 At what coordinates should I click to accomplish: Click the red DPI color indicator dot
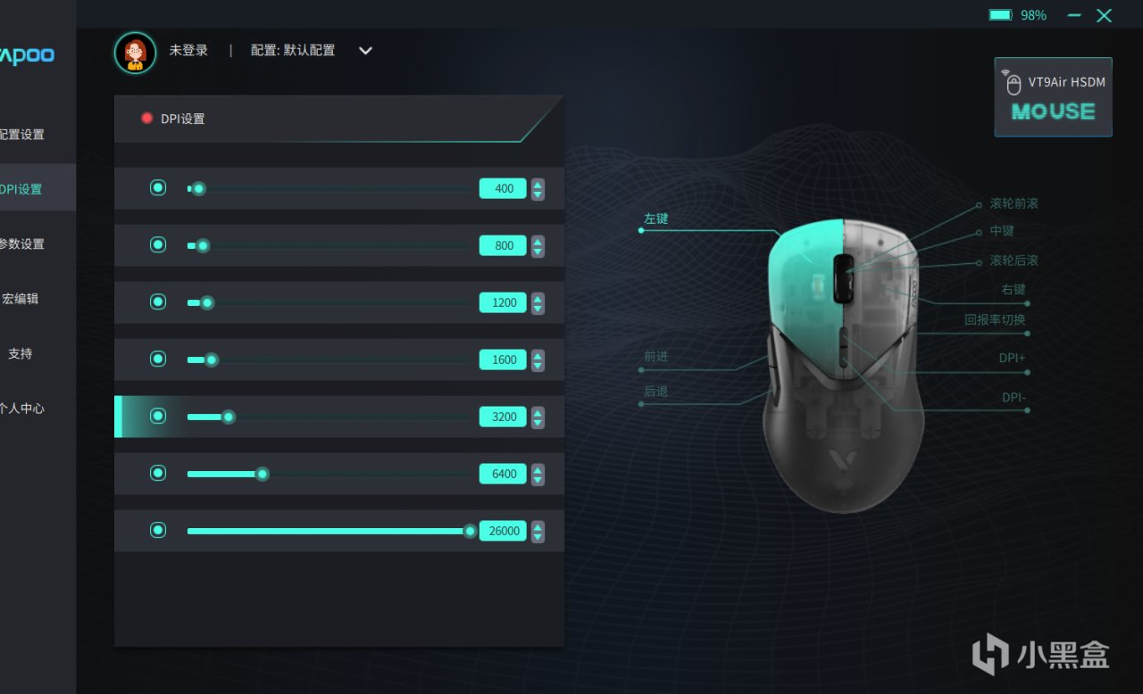click(x=146, y=119)
